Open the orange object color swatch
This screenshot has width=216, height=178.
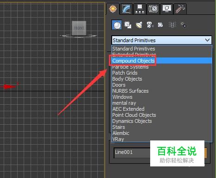[206, 153]
